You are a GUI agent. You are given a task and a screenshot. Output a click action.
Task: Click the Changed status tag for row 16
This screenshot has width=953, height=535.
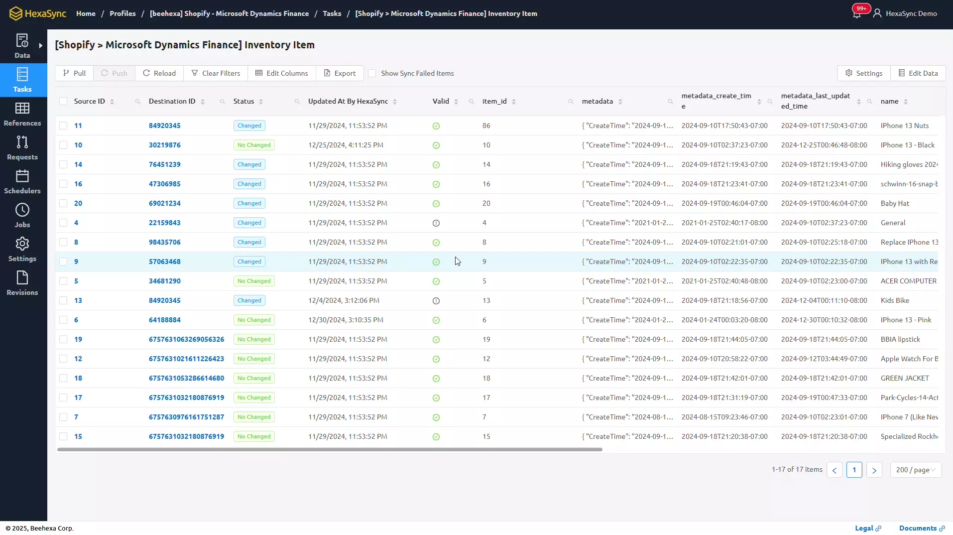point(249,184)
